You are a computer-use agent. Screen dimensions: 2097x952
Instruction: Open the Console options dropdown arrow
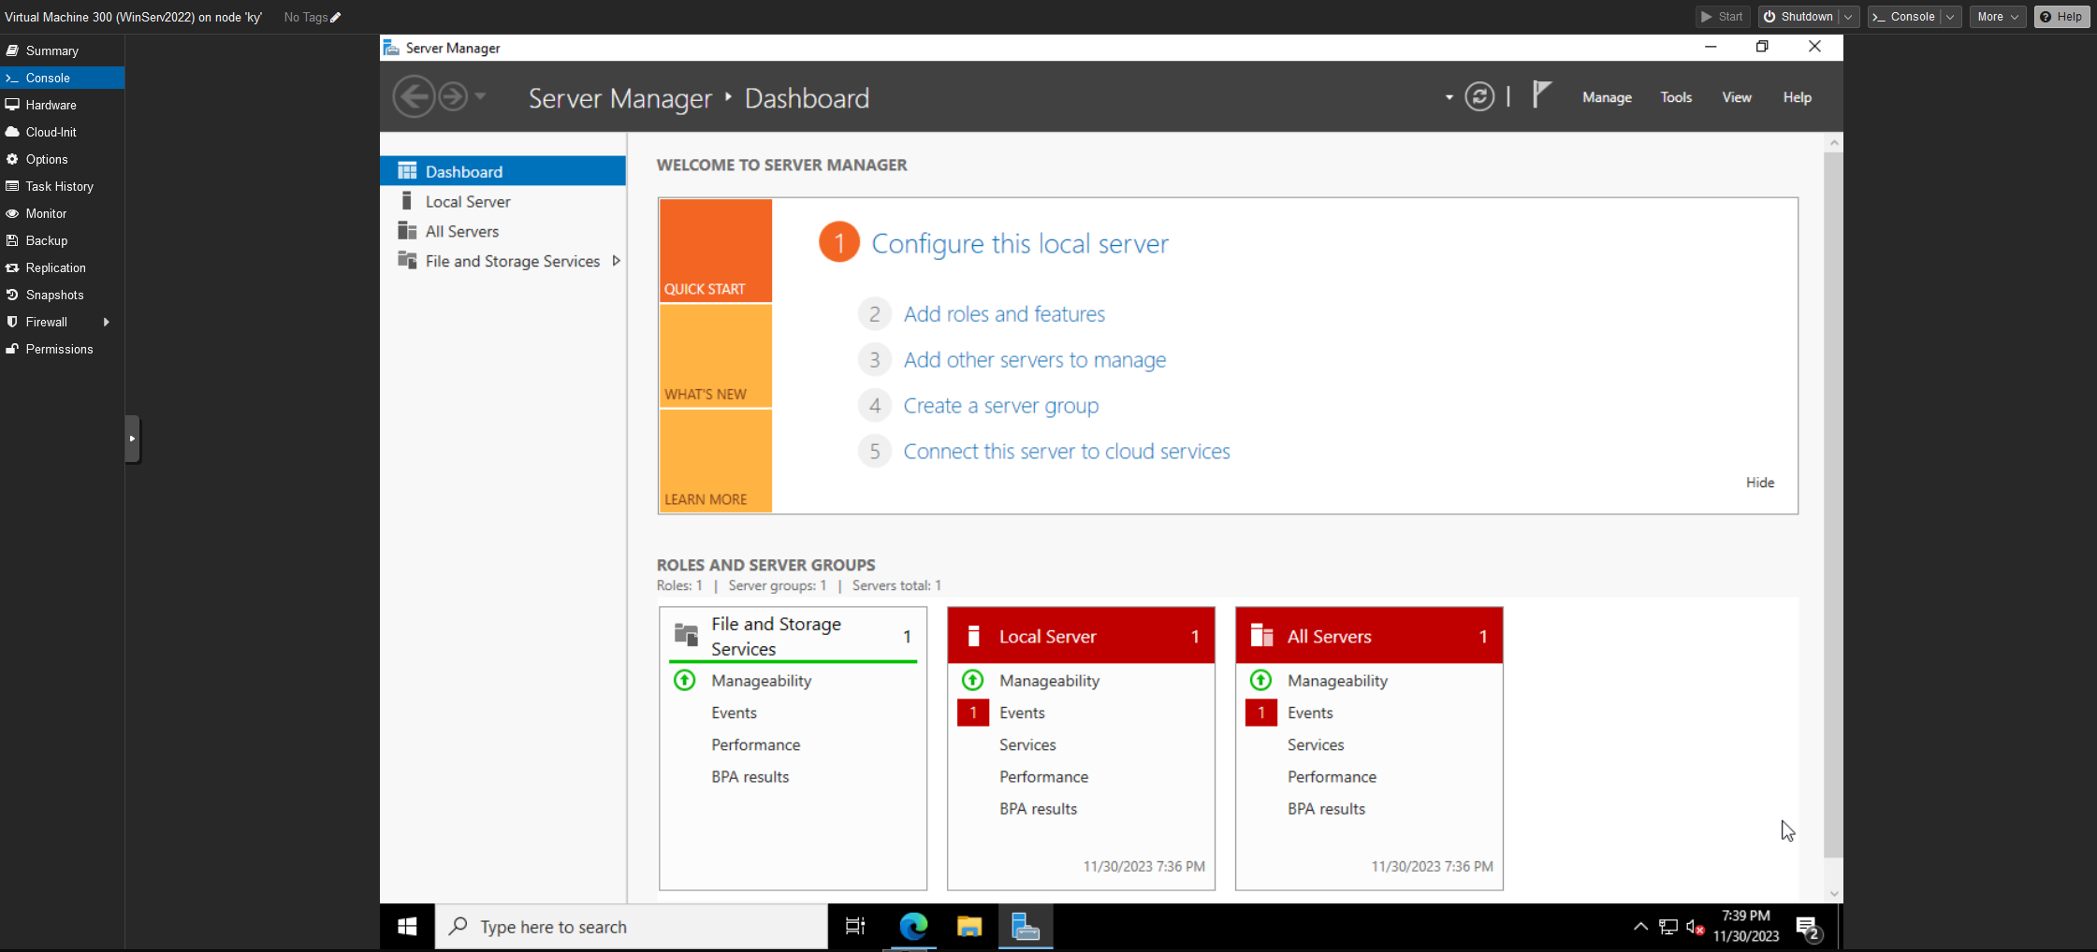pyautogui.click(x=1950, y=17)
